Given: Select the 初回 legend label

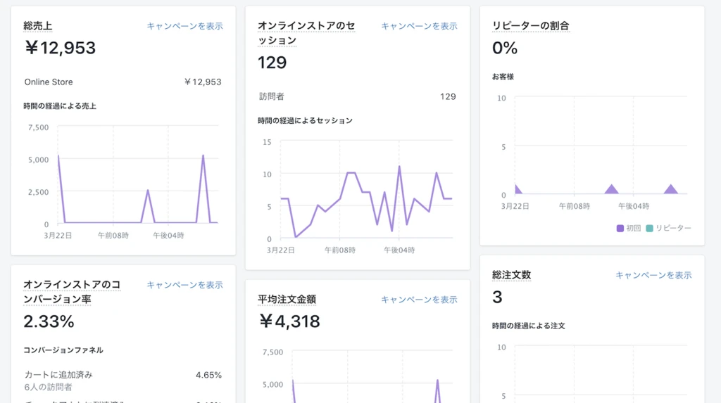Looking at the screenshot, I should (633, 229).
